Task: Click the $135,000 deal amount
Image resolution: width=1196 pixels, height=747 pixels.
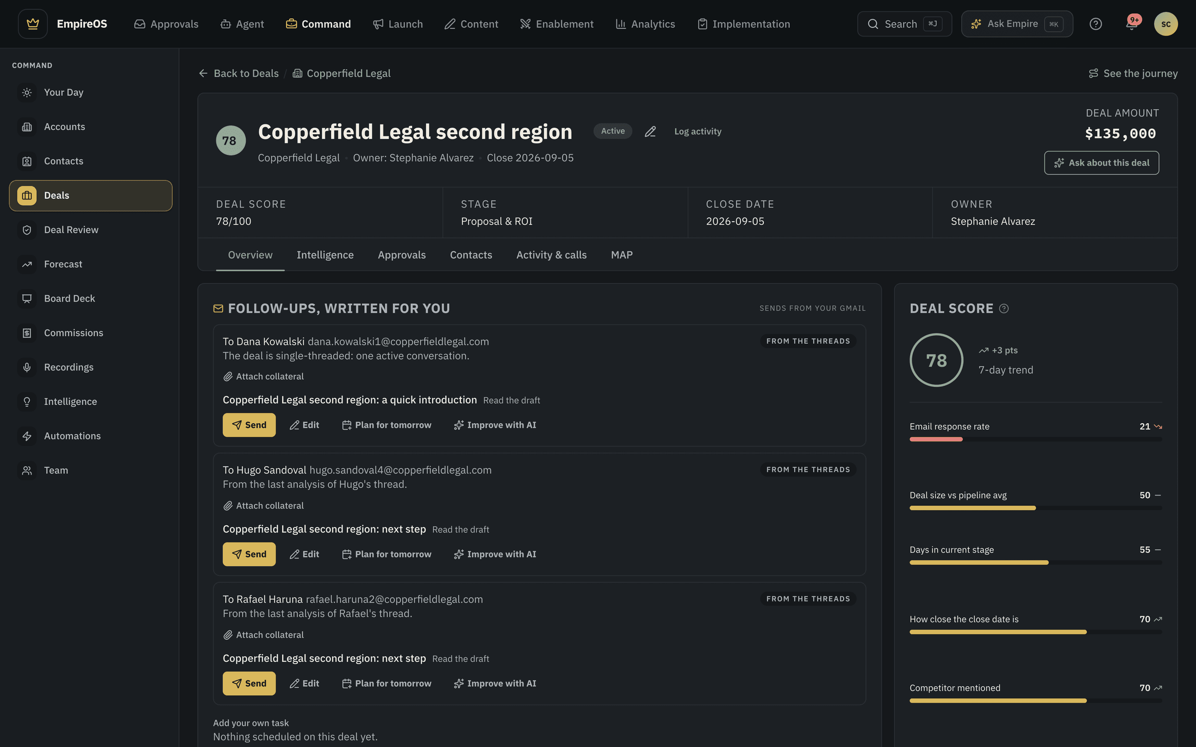Action: (x=1120, y=134)
